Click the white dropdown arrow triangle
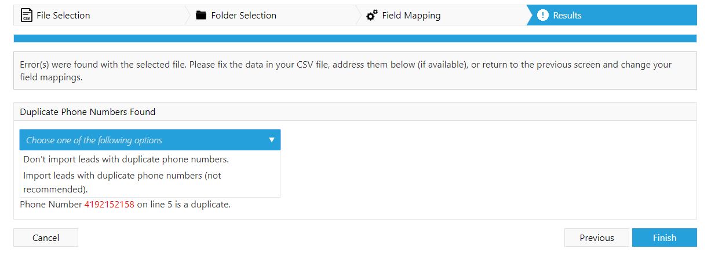The width and height of the screenshot is (722, 256). pyautogui.click(x=272, y=140)
